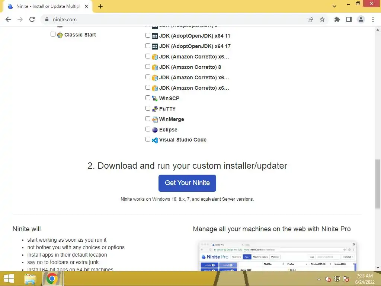Screen dimensions: 381x286
Task: Go back with the browser back arrow
Action: pyautogui.click(x=8, y=19)
